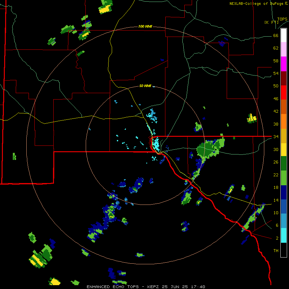Pick the light orange legend swatch
The image size is (289, 289).
pyautogui.click(x=284, y=121)
